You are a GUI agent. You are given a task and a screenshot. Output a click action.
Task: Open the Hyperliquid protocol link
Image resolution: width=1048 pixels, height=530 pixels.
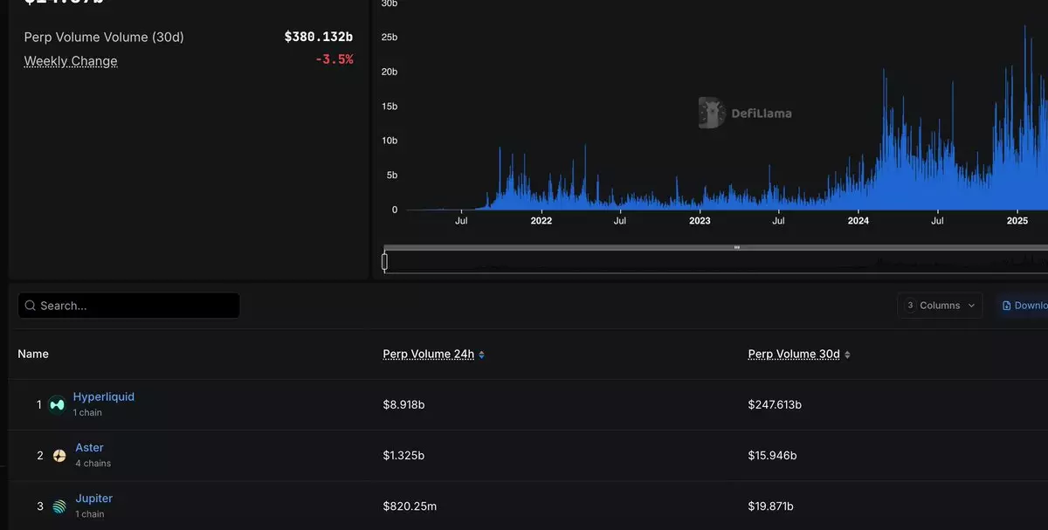pos(104,396)
